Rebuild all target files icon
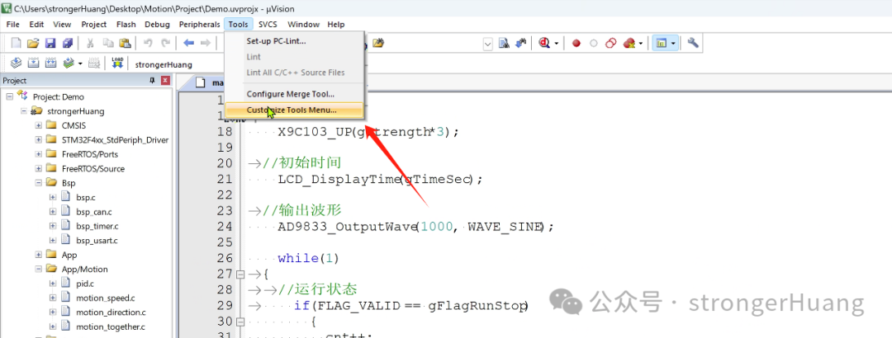The width and height of the screenshot is (892, 338). tap(50, 63)
